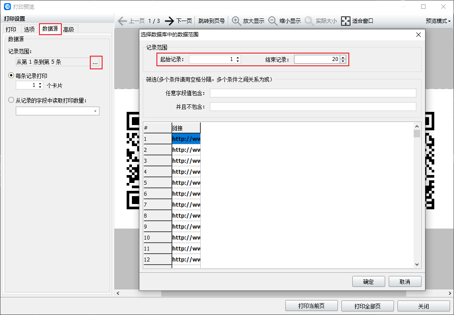Select row 5 link cell

click(x=186, y=183)
